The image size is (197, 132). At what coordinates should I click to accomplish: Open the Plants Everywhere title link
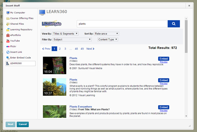pyautogui.click(x=81, y=106)
